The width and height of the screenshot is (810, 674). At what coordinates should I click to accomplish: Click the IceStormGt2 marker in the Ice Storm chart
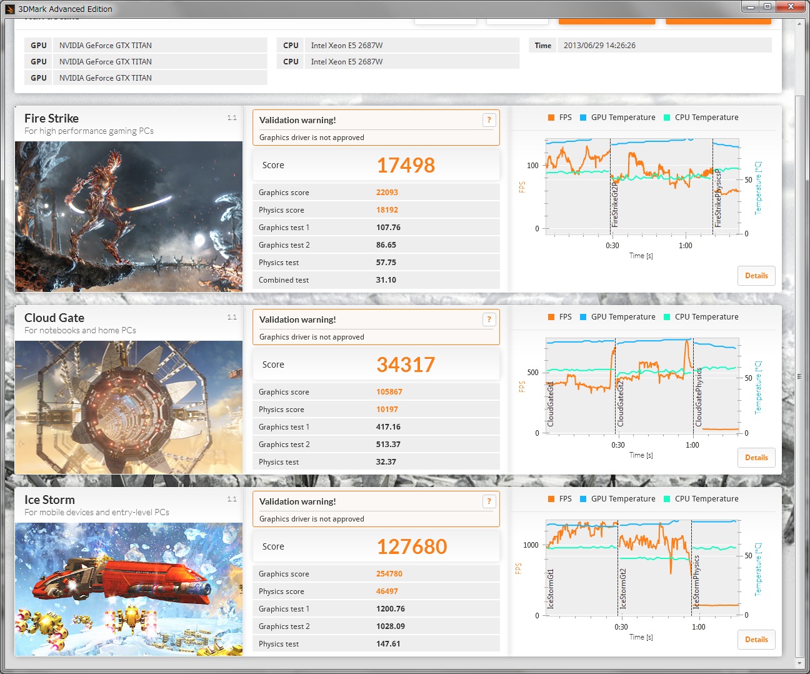click(622, 589)
